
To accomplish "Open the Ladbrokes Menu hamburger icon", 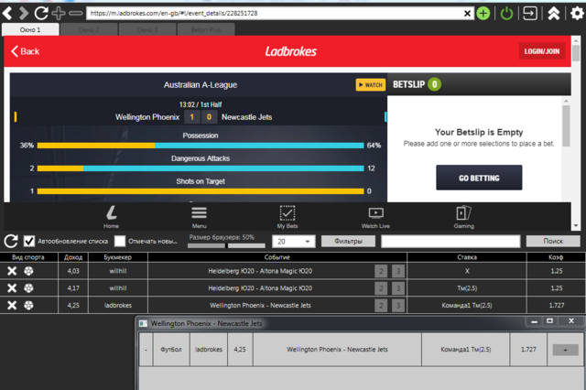I will [x=200, y=217].
